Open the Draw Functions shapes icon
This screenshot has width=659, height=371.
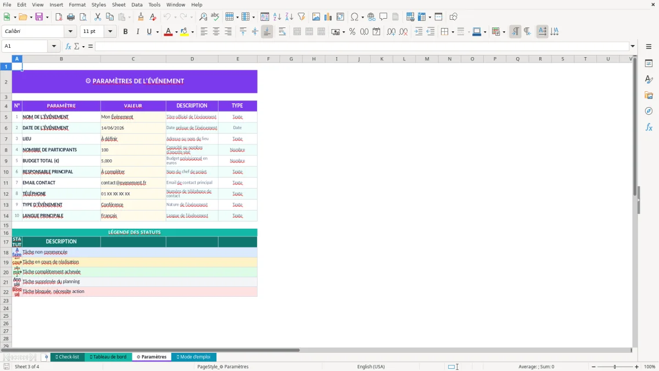point(454,17)
